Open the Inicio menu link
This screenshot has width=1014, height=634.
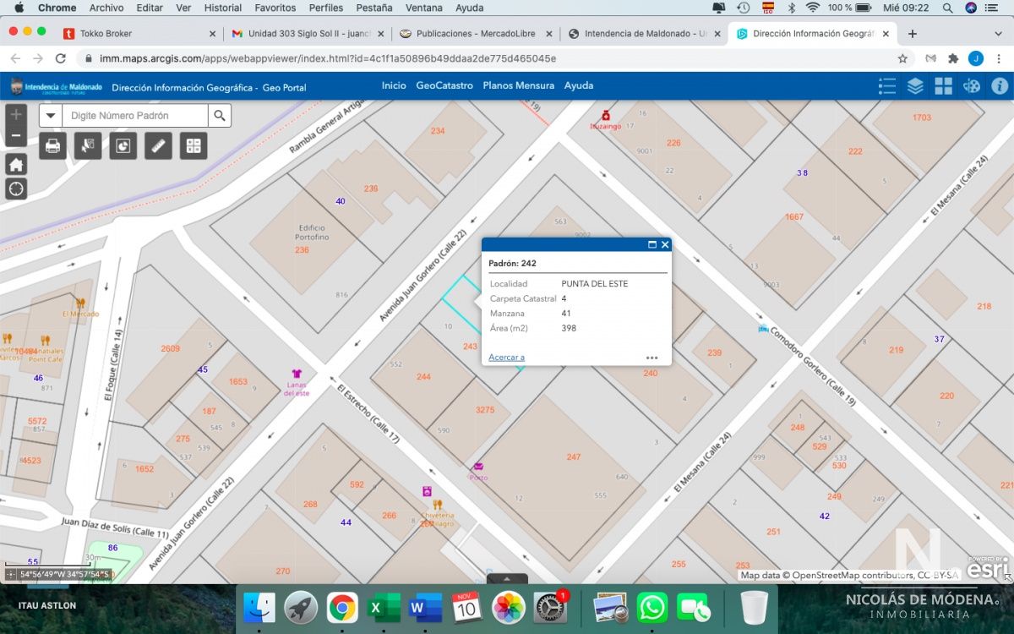coord(394,85)
